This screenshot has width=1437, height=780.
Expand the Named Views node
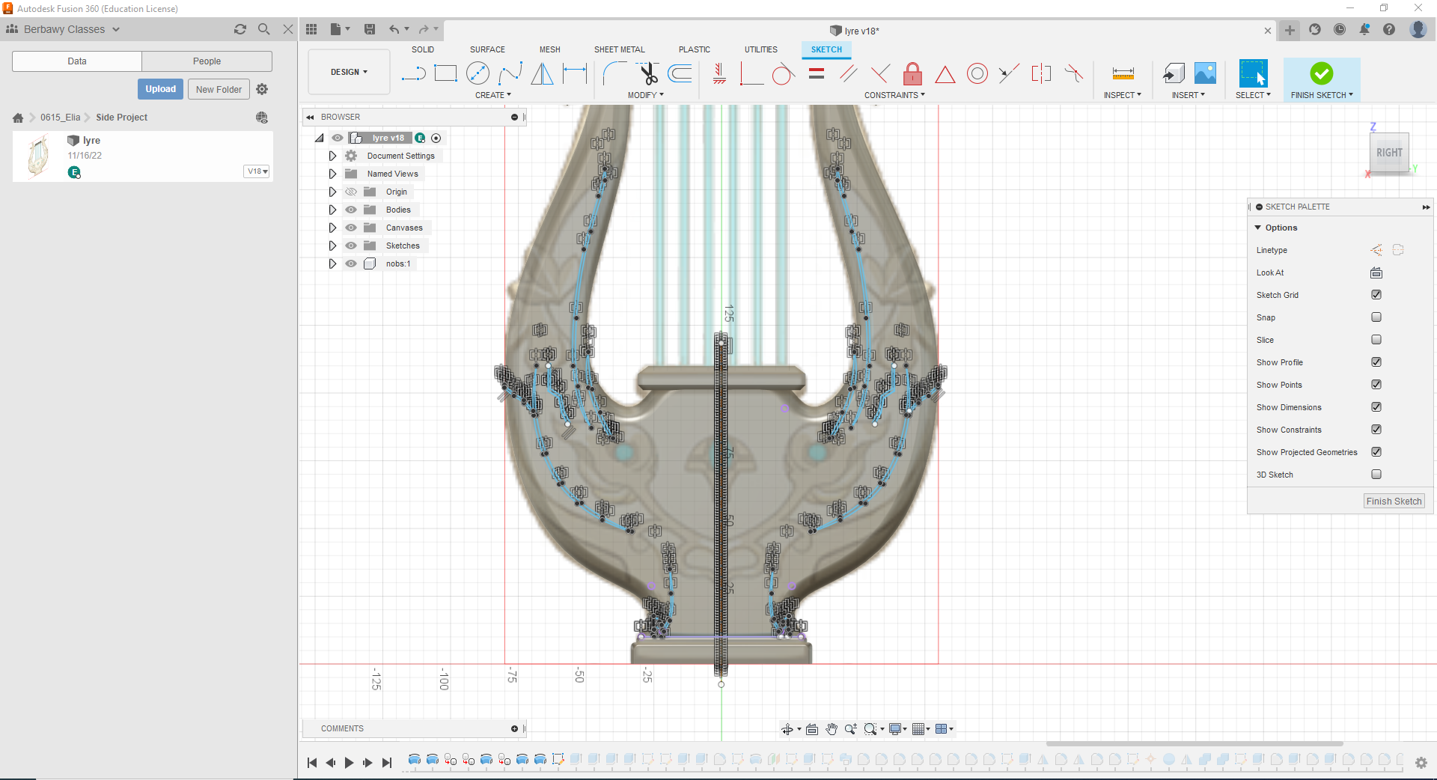coord(332,174)
